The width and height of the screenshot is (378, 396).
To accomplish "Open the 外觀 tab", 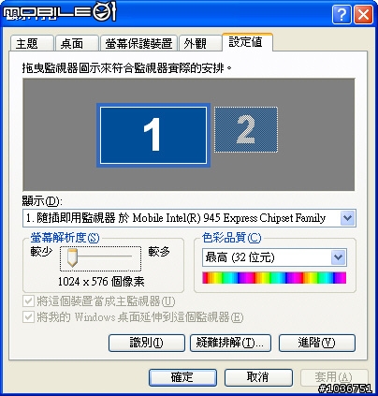I will click(200, 44).
